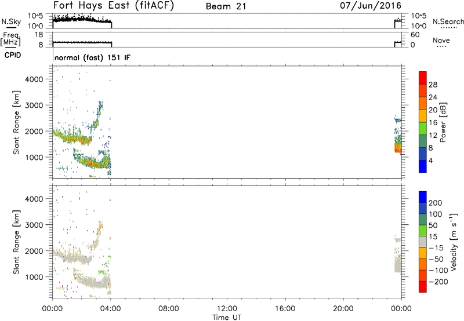Viewport: 464px width, 321px height.
Task: Click '4000' tick on power panel
Action: coord(34,79)
